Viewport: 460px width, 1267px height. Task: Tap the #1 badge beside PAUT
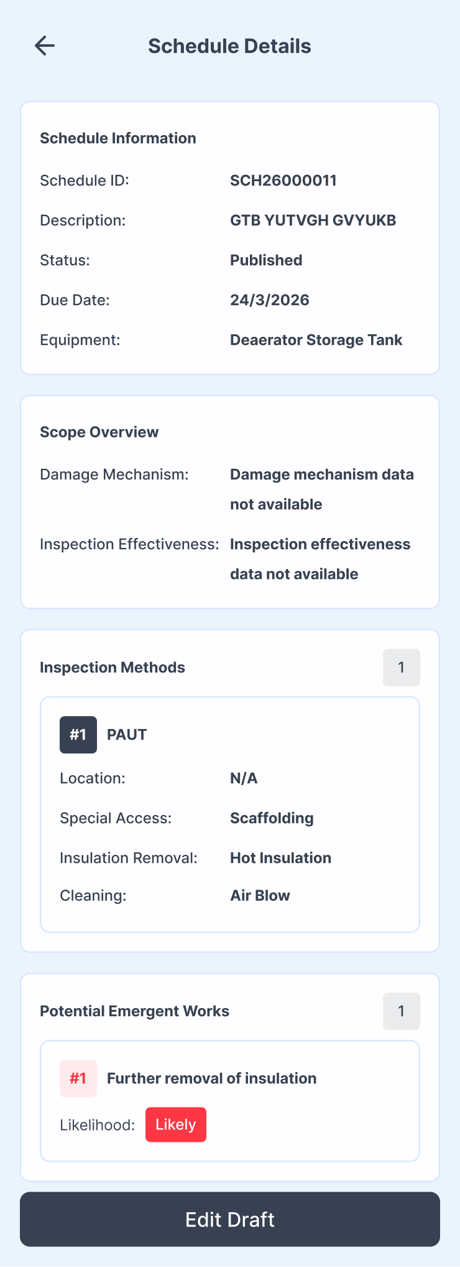coord(78,735)
